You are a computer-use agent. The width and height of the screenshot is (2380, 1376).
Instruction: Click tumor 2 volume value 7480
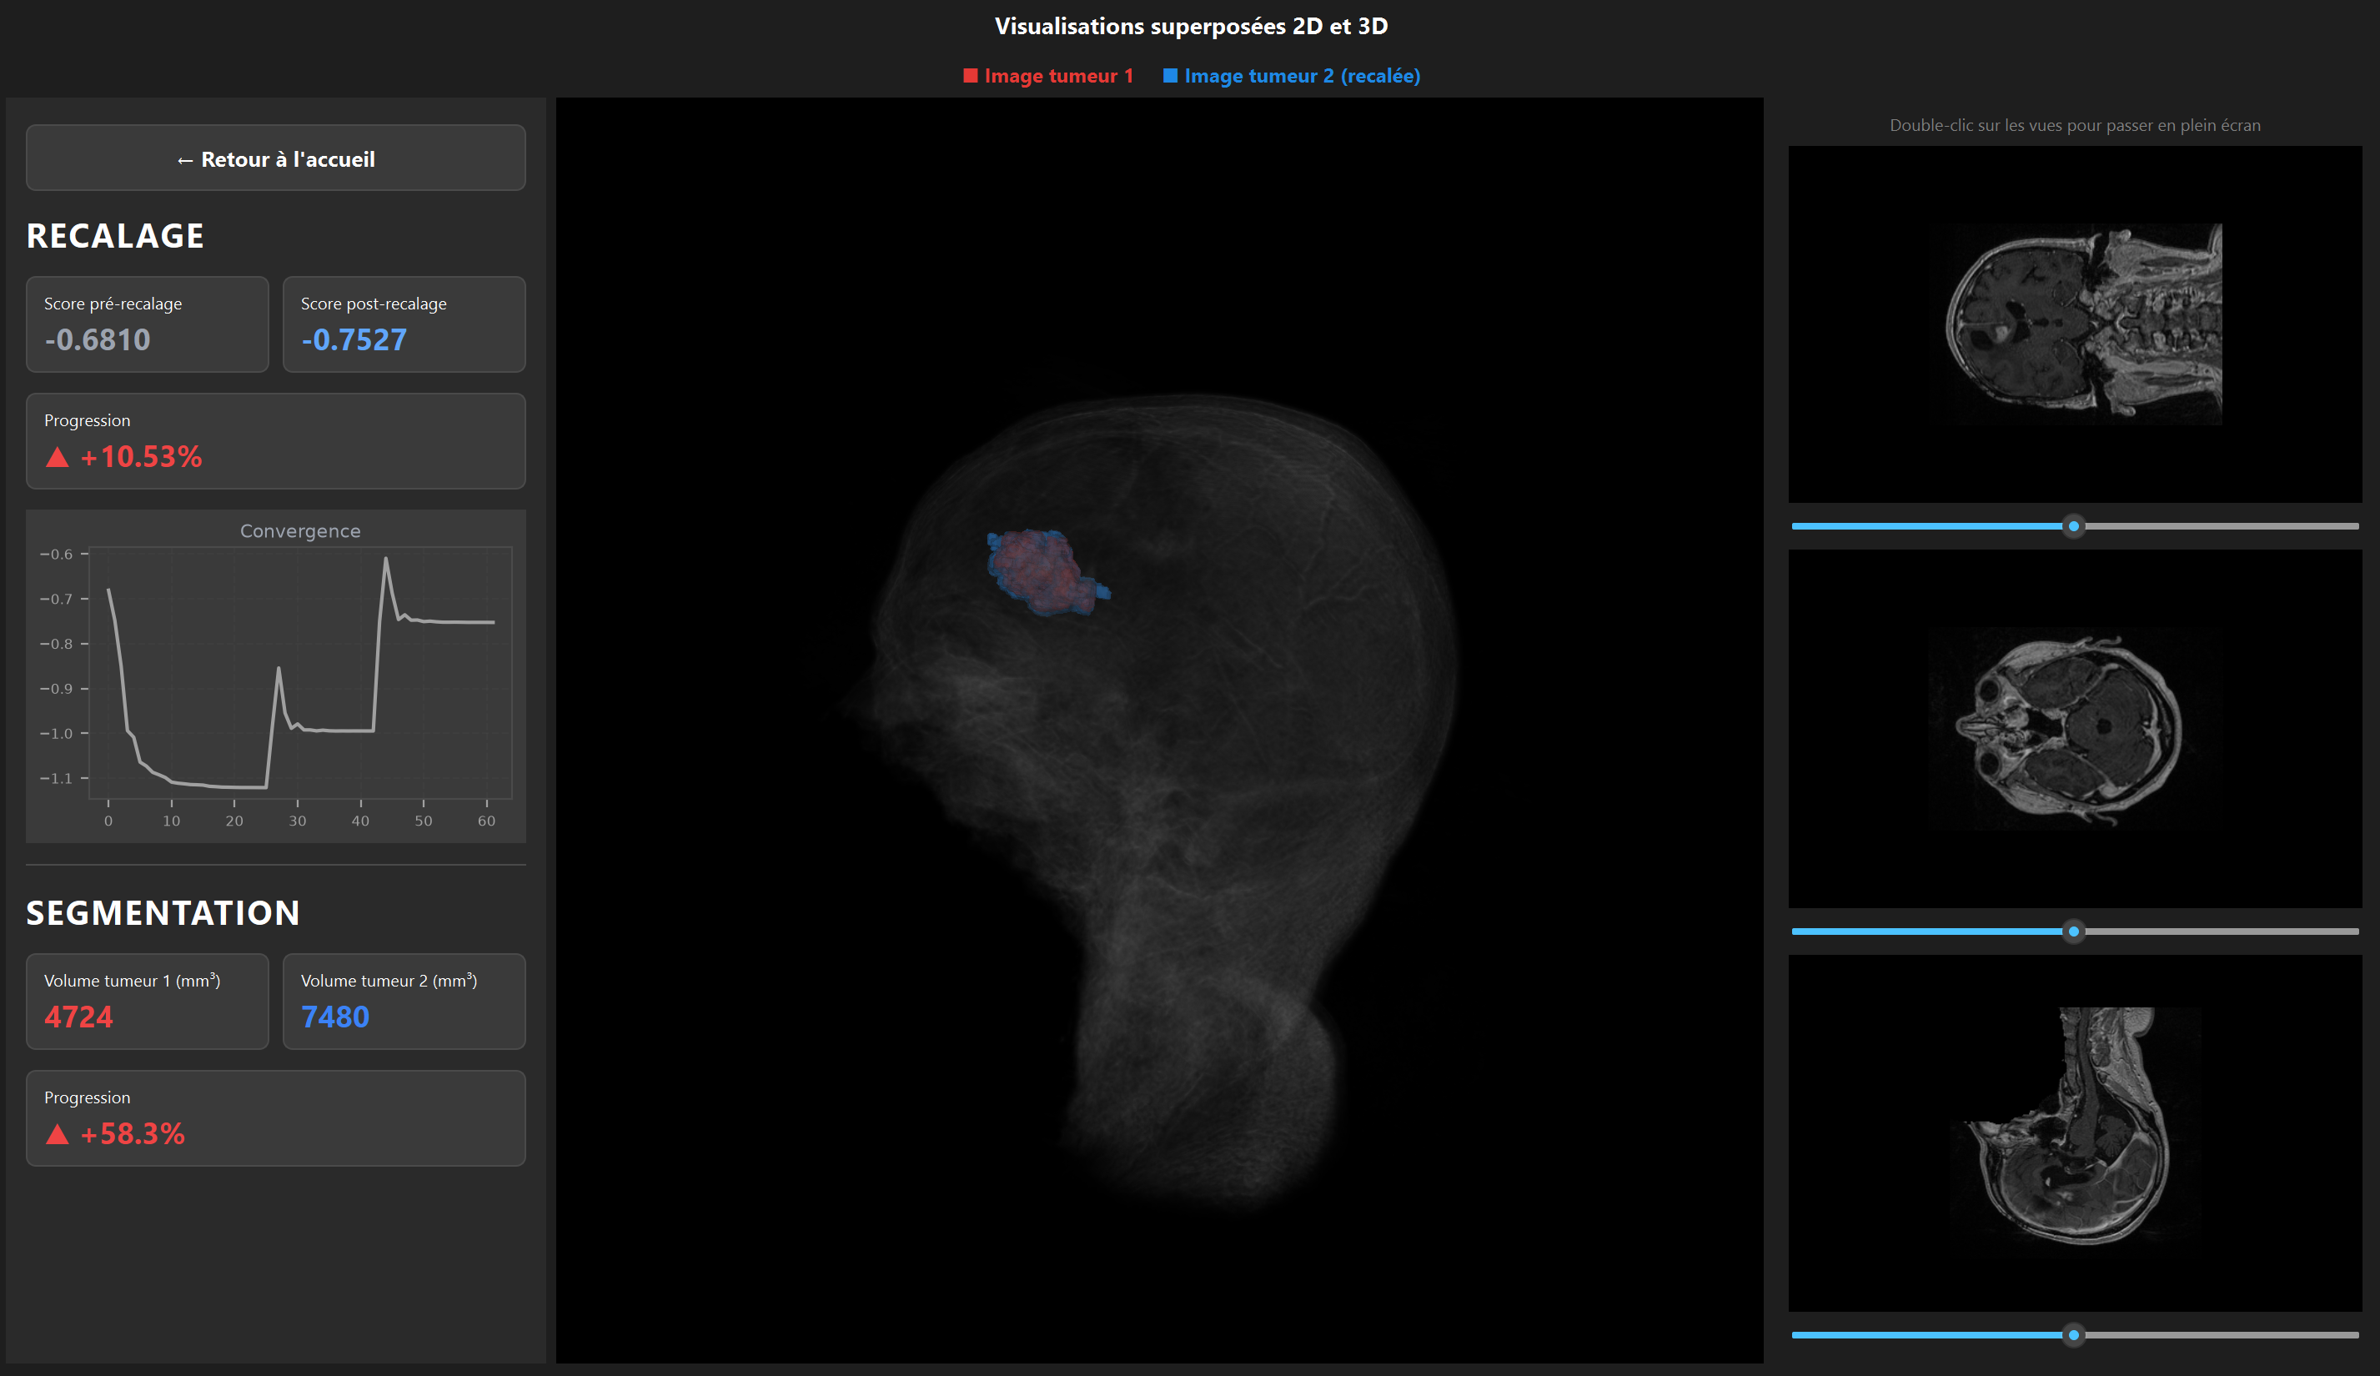(335, 1017)
